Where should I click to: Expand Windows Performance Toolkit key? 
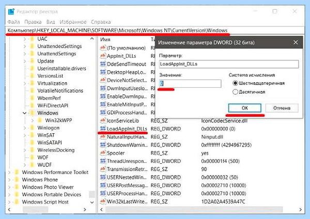pyautogui.click(x=9, y=173)
